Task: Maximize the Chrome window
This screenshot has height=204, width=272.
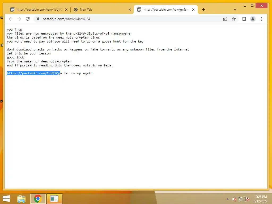Action: pyautogui.click(x=252, y=6)
